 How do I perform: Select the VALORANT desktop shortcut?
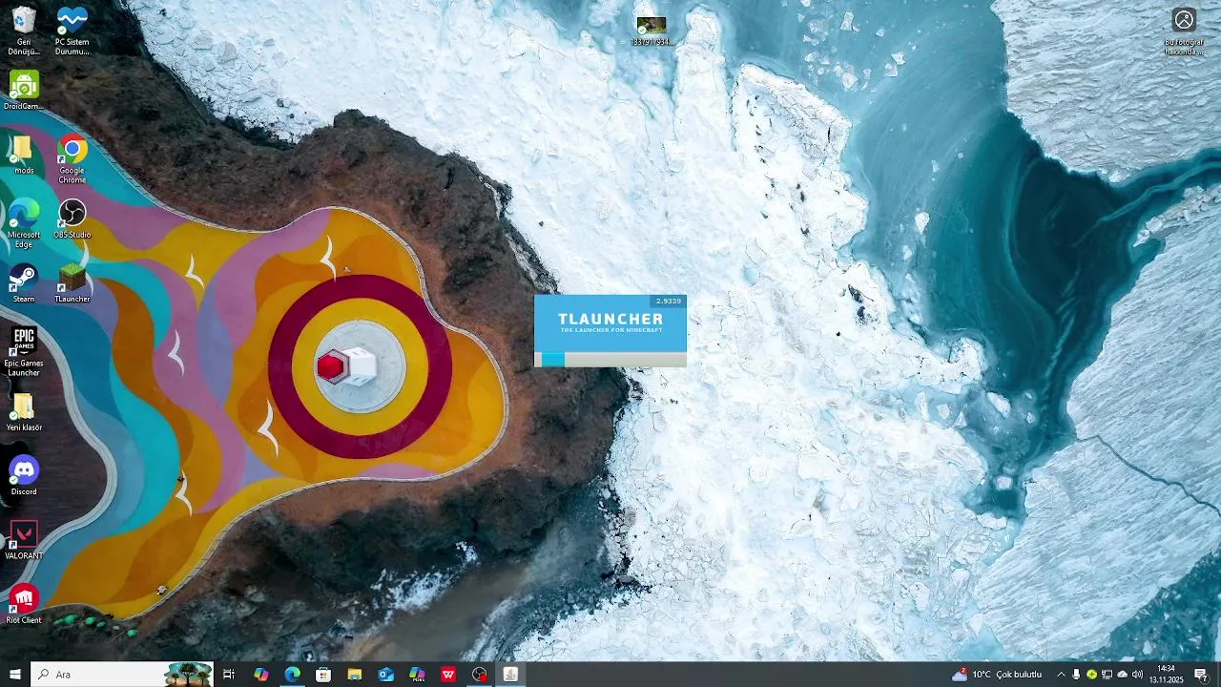24,540
